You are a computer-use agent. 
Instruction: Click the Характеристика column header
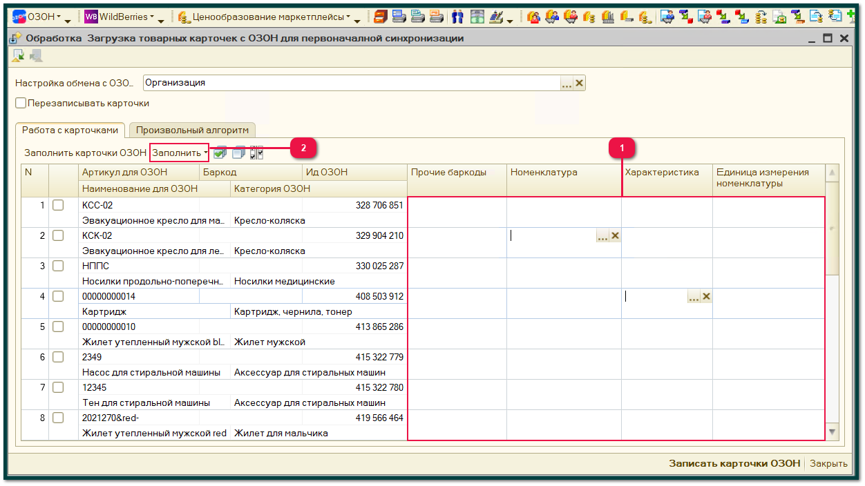tap(667, 180)
